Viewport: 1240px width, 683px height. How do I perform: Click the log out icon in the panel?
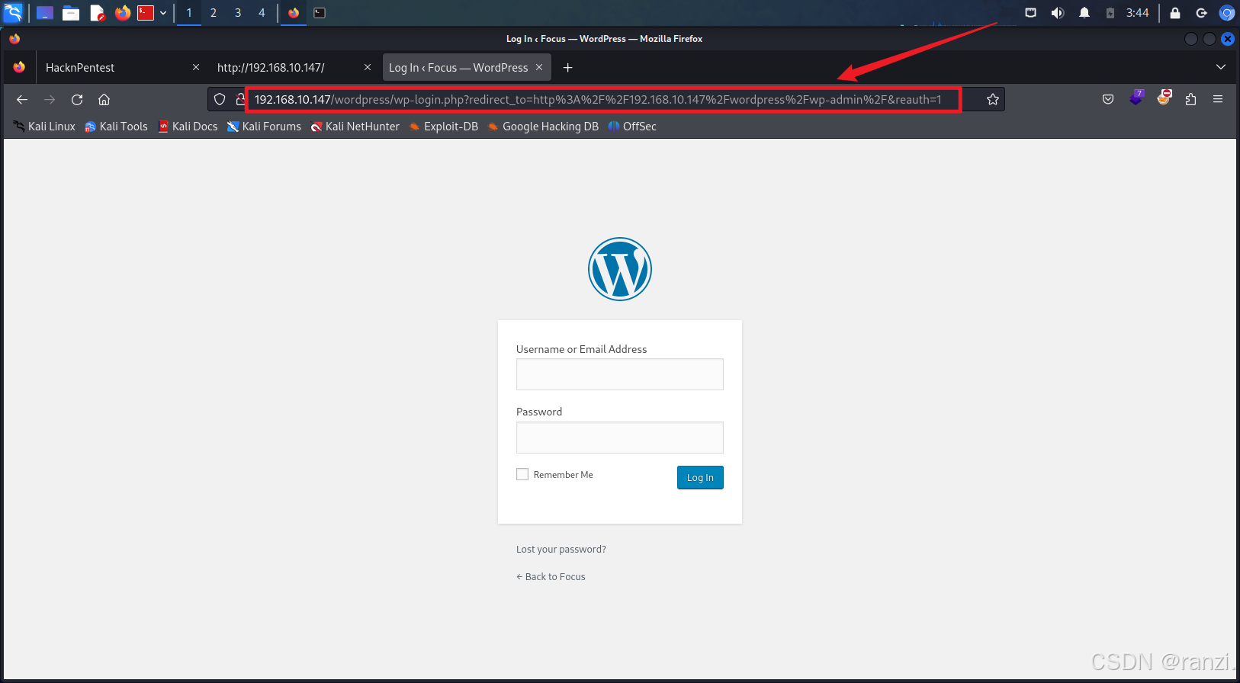[x=1201, y=13]
